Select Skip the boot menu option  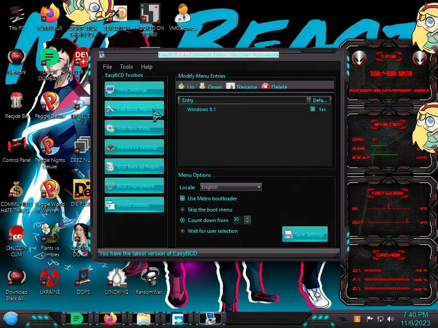click(182, 209)
